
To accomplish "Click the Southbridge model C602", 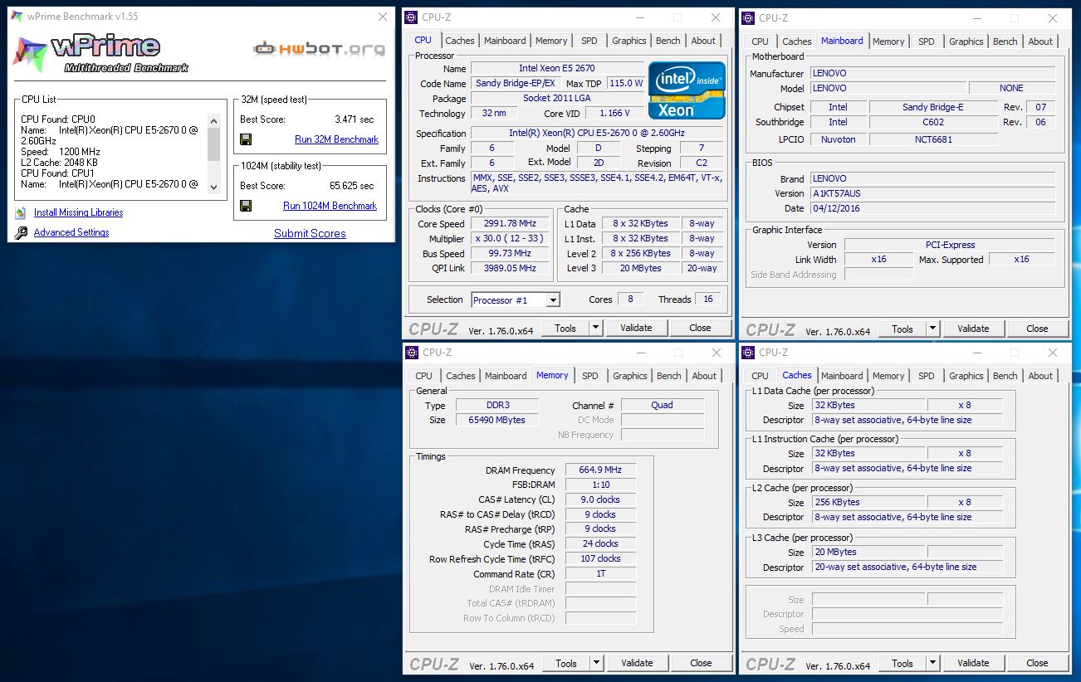I will coord(933,122).
